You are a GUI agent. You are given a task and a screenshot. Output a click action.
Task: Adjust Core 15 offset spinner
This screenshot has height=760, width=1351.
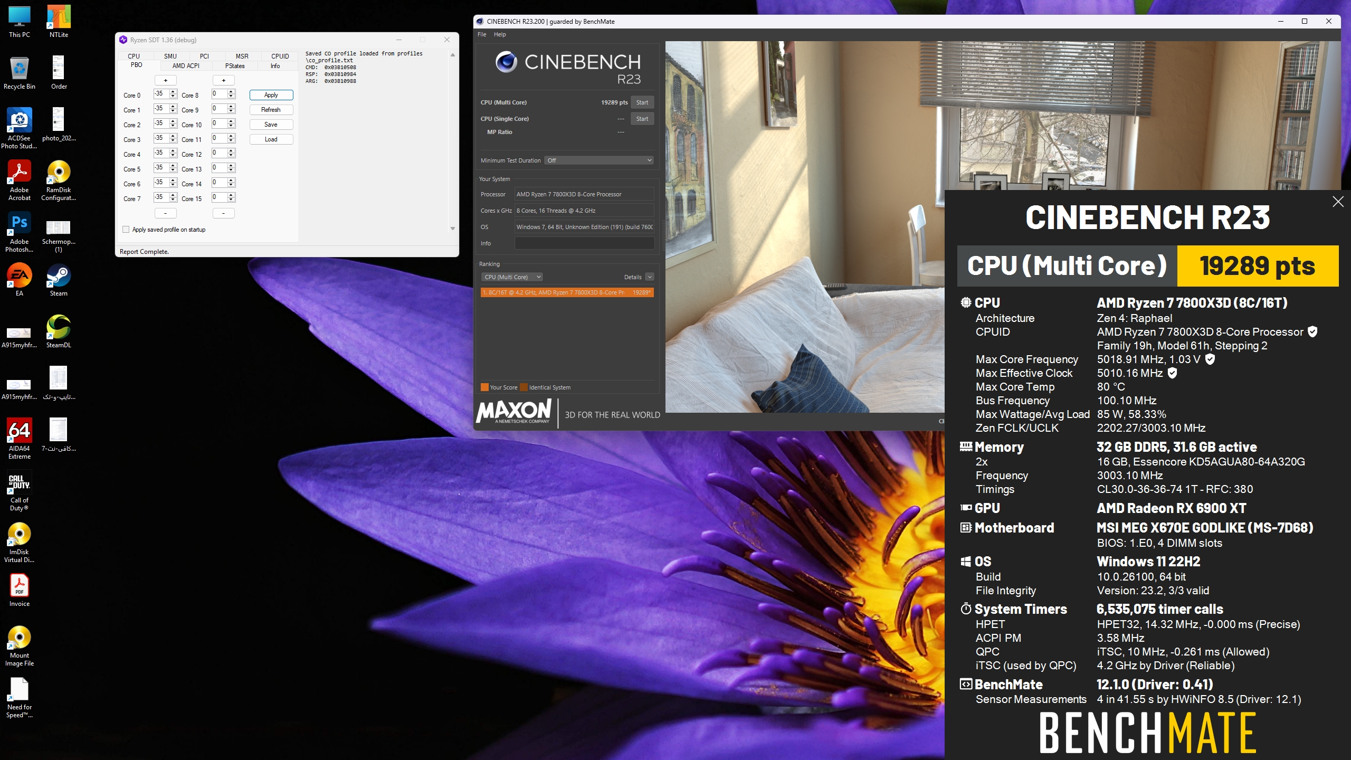[231, 197]
